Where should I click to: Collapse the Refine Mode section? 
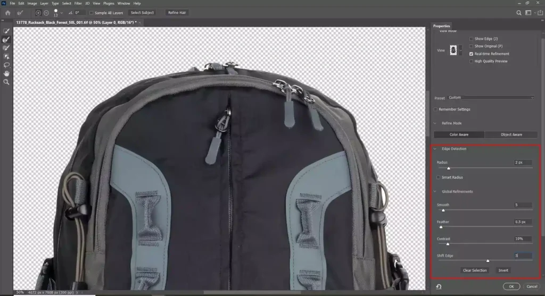[x=435, y=123]
